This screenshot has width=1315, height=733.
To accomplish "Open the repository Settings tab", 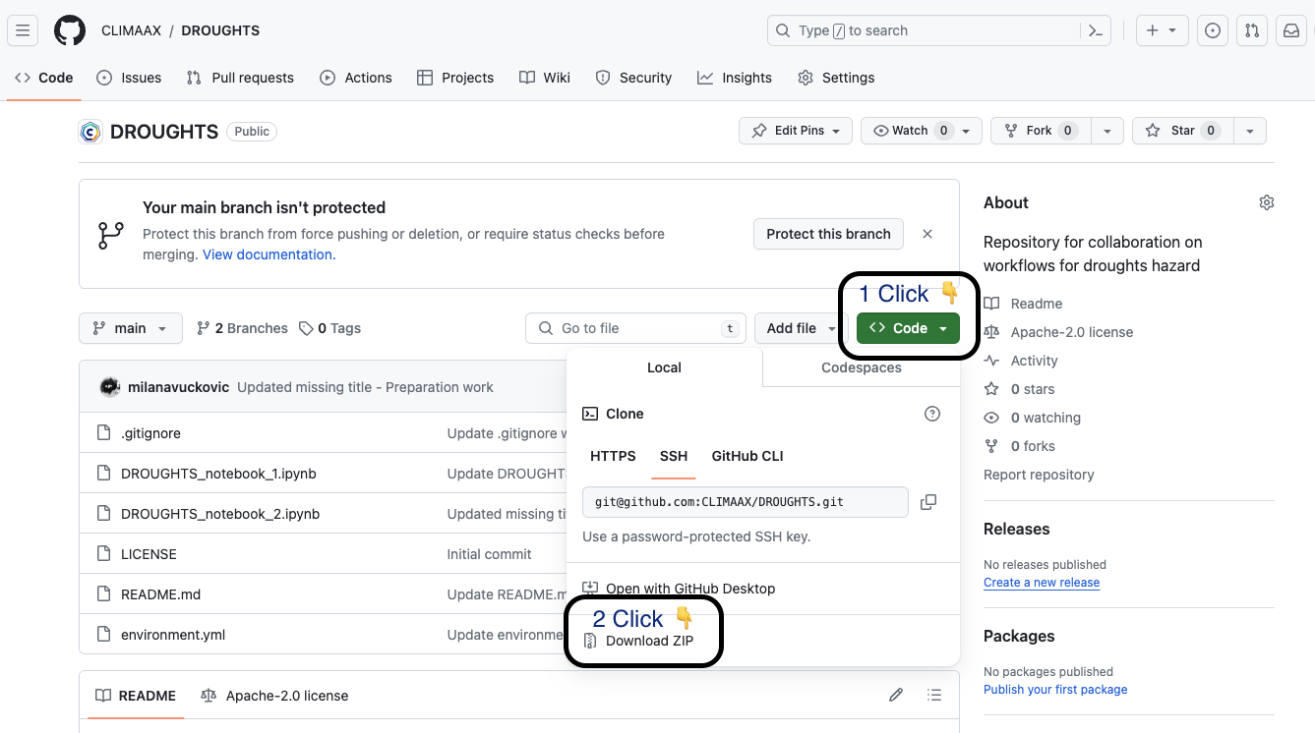I will 836,78.
